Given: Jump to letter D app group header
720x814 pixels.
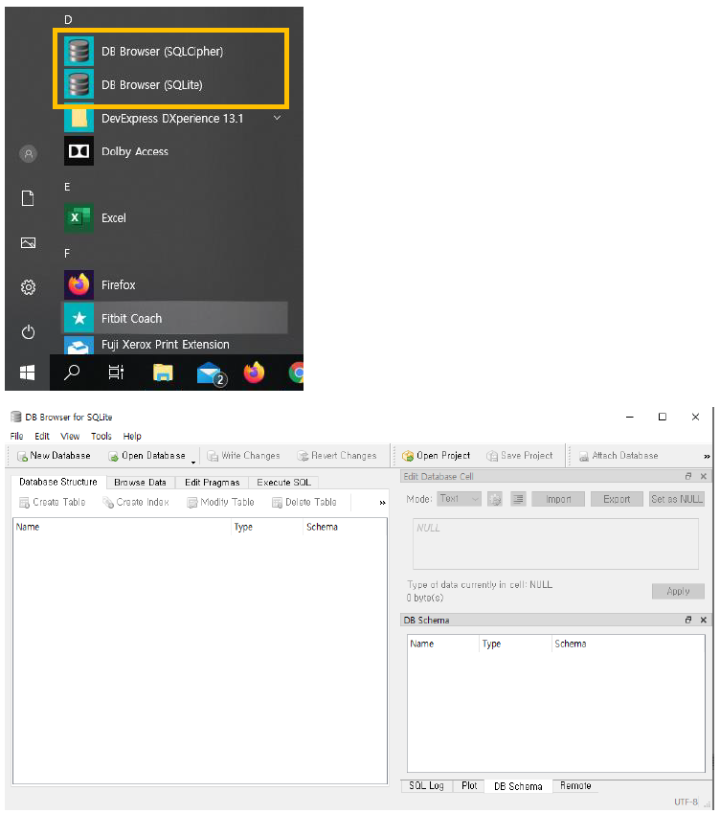Looking at the screenshot, I should (x=68, y=20).
